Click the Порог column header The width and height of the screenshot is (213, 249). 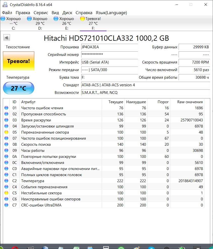point(159,102)
